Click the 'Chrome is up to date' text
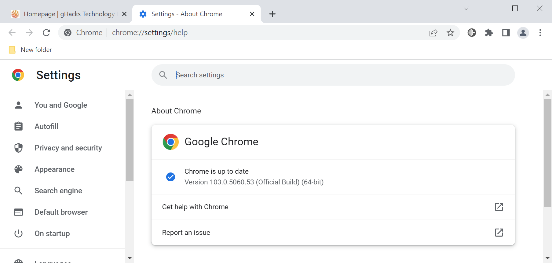 (x=217, y=172)
